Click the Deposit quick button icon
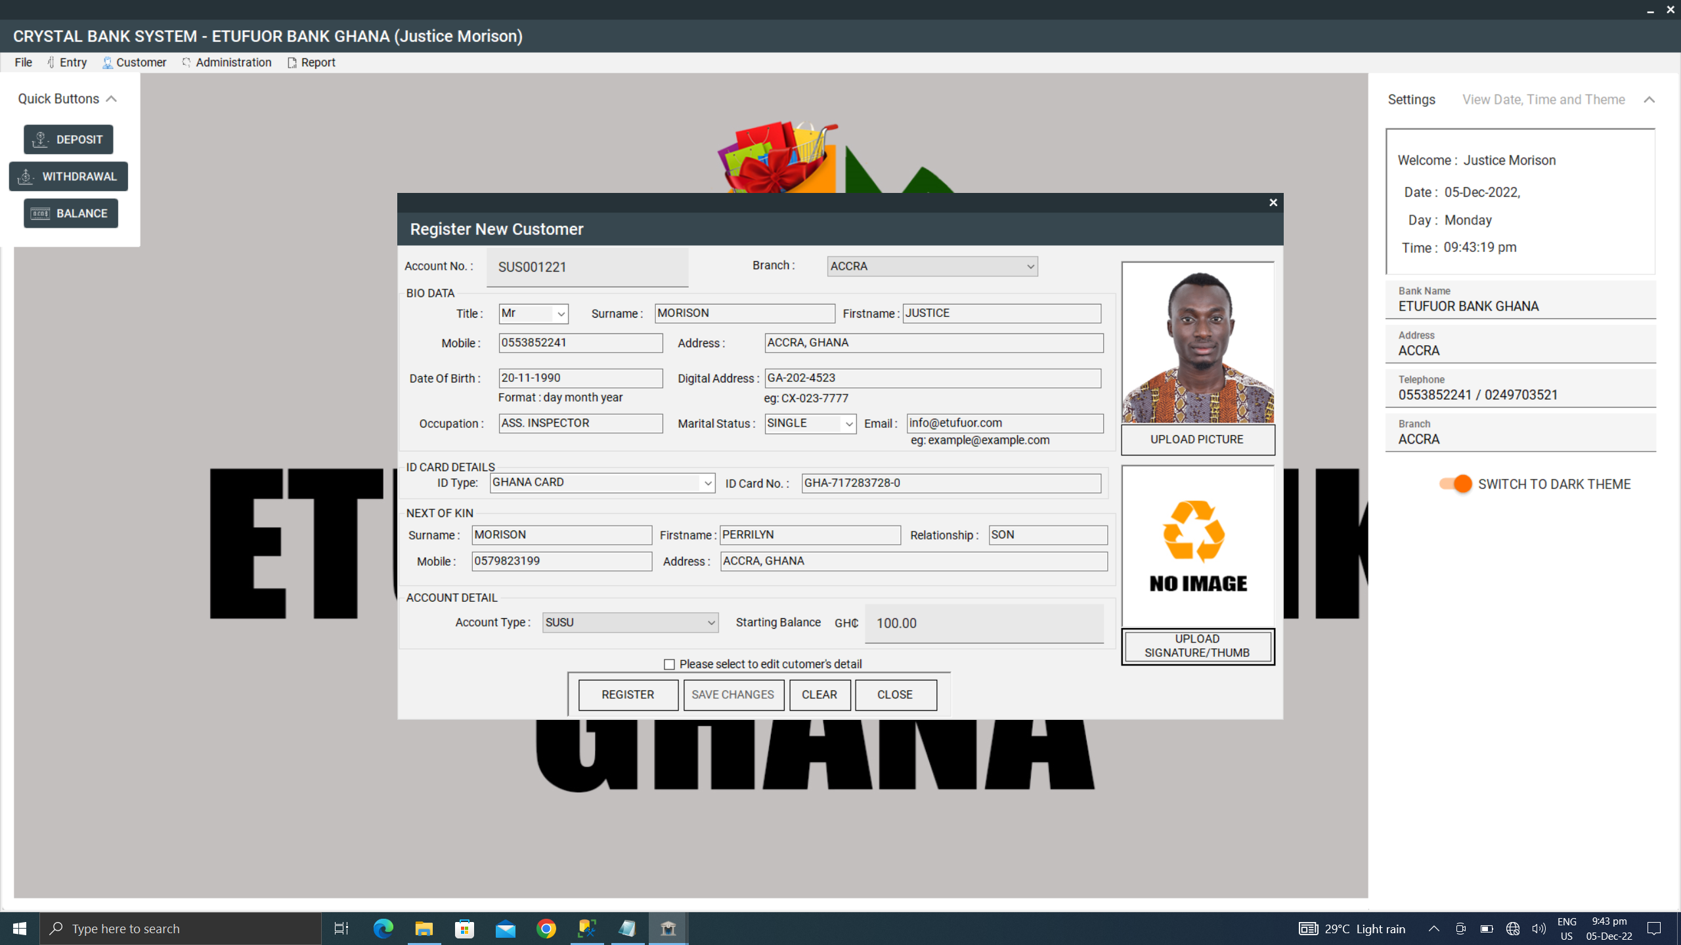 (40, 139)
